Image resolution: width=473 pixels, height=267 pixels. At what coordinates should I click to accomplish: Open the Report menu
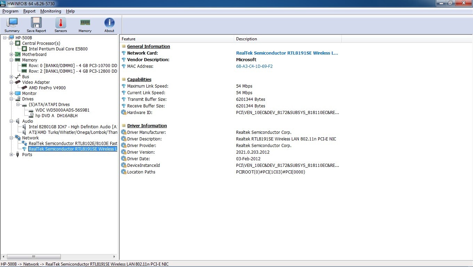click(30, 11)
